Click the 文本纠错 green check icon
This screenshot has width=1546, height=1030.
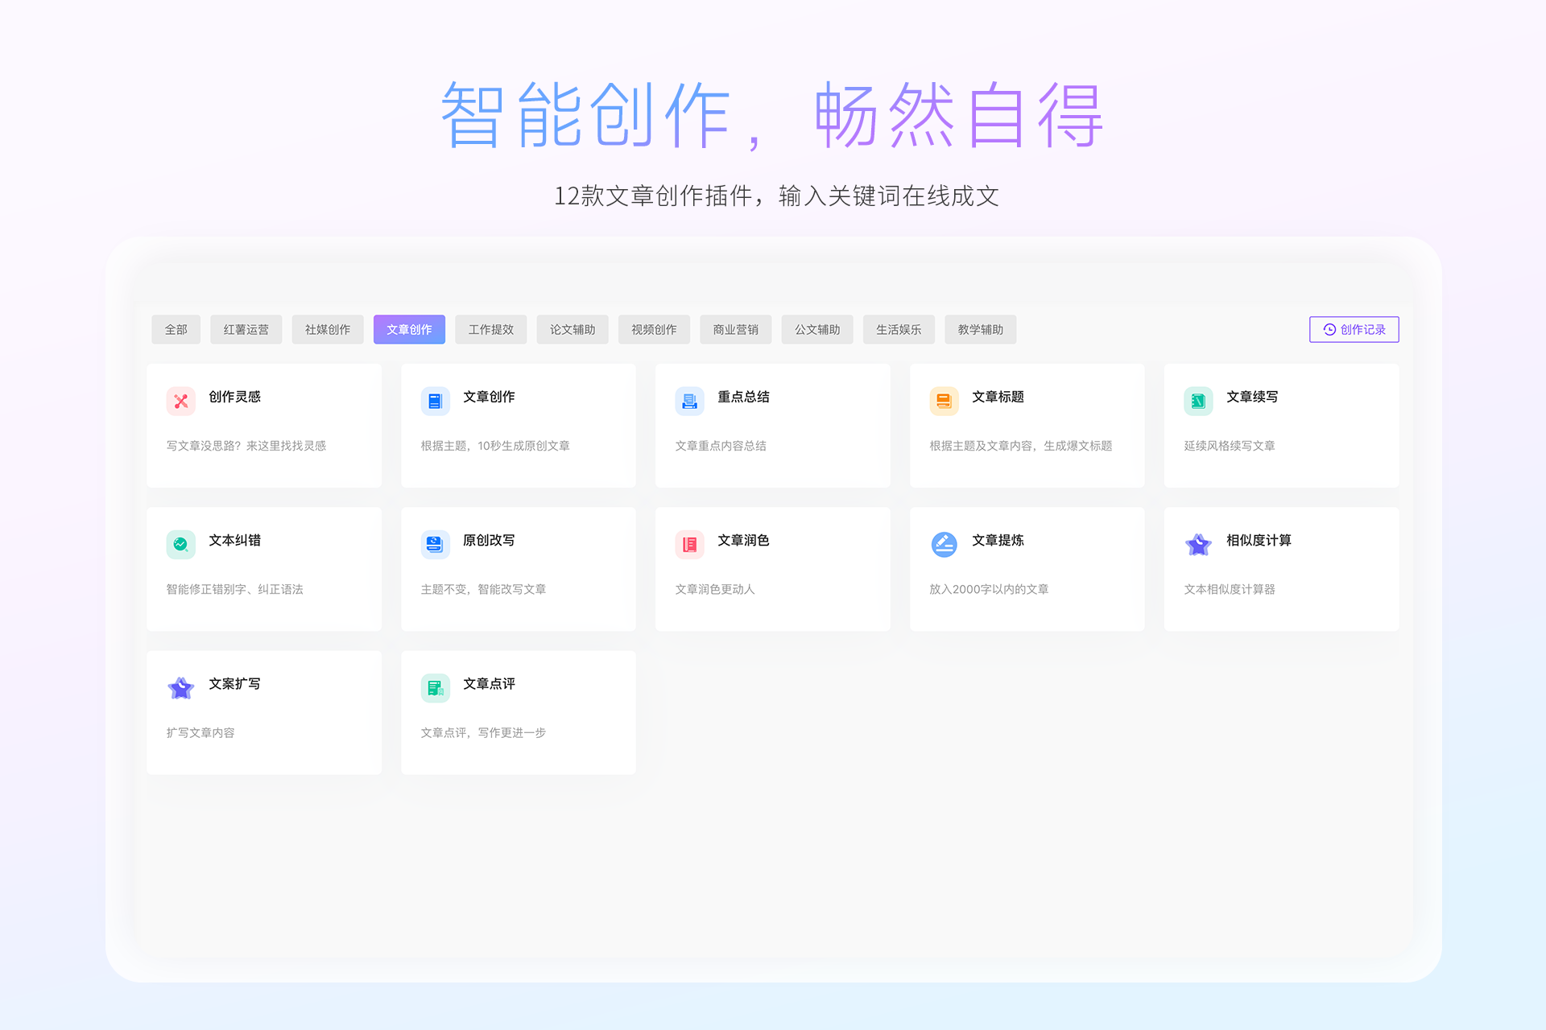click(180, 545)
